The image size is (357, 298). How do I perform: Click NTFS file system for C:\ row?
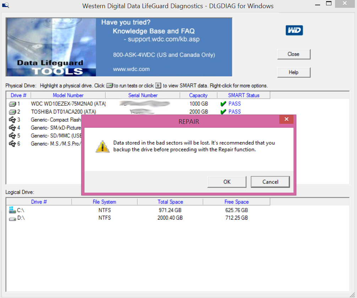click(x=105, y=210)
